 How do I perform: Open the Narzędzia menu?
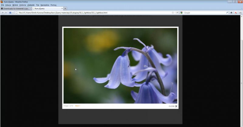pyautogui.click(x=45, y=5)
